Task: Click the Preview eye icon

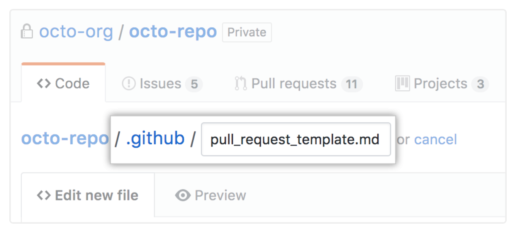Action: click(183, 196)
